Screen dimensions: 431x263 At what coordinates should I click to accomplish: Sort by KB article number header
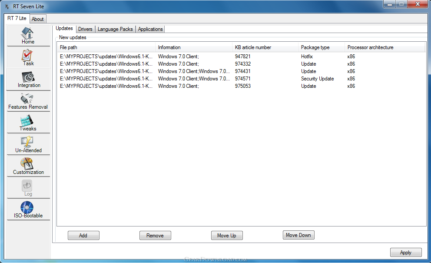(265, 47)
